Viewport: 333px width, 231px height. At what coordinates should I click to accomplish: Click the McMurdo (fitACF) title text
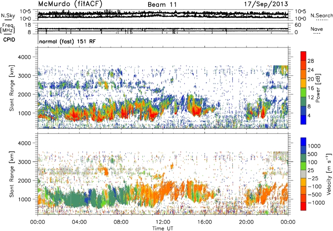coord(70,4)
